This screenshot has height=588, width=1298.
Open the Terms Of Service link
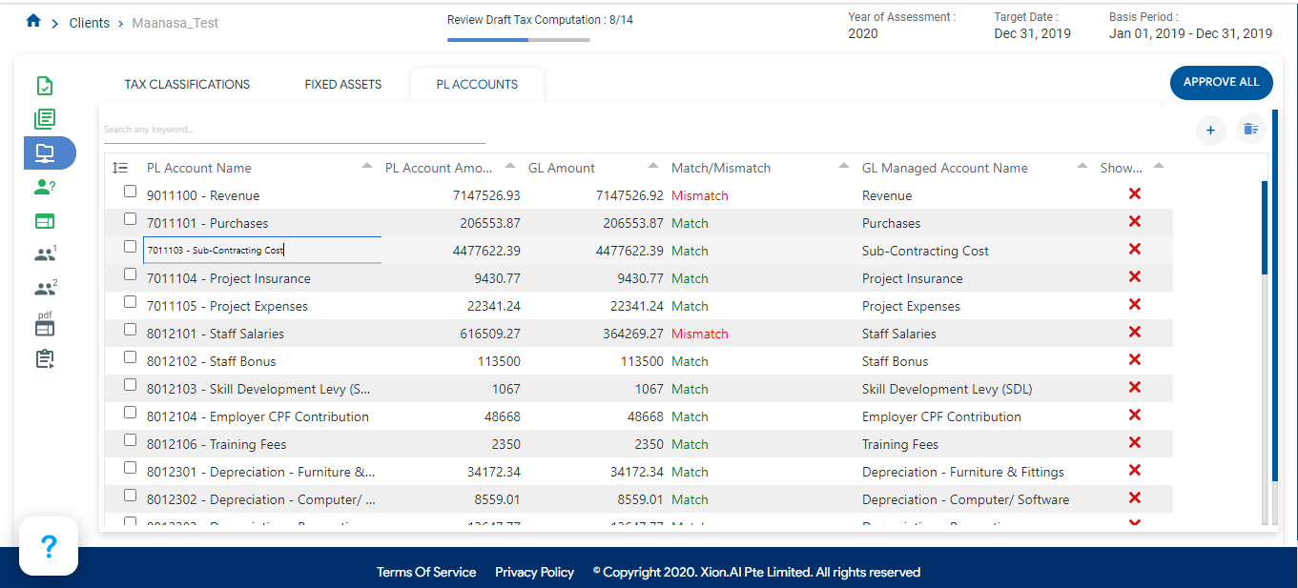click(426, 572)
